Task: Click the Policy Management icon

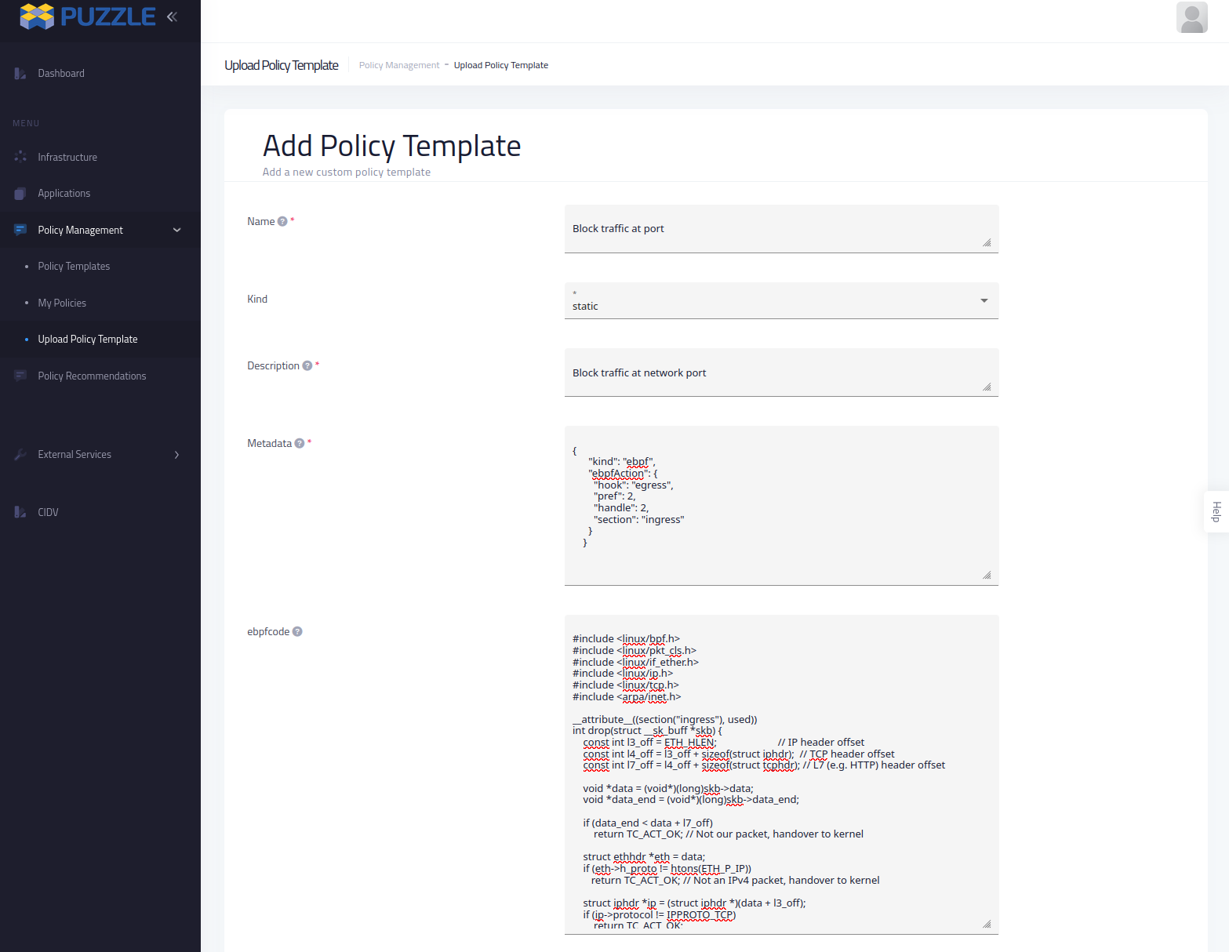Action: tap(20, 230)
